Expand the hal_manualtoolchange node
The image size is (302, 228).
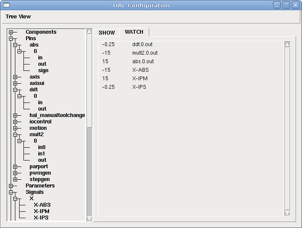(x=15, y=115)
